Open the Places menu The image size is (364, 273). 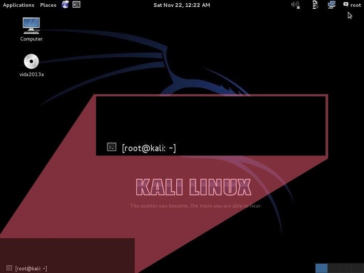click(48, 5)
